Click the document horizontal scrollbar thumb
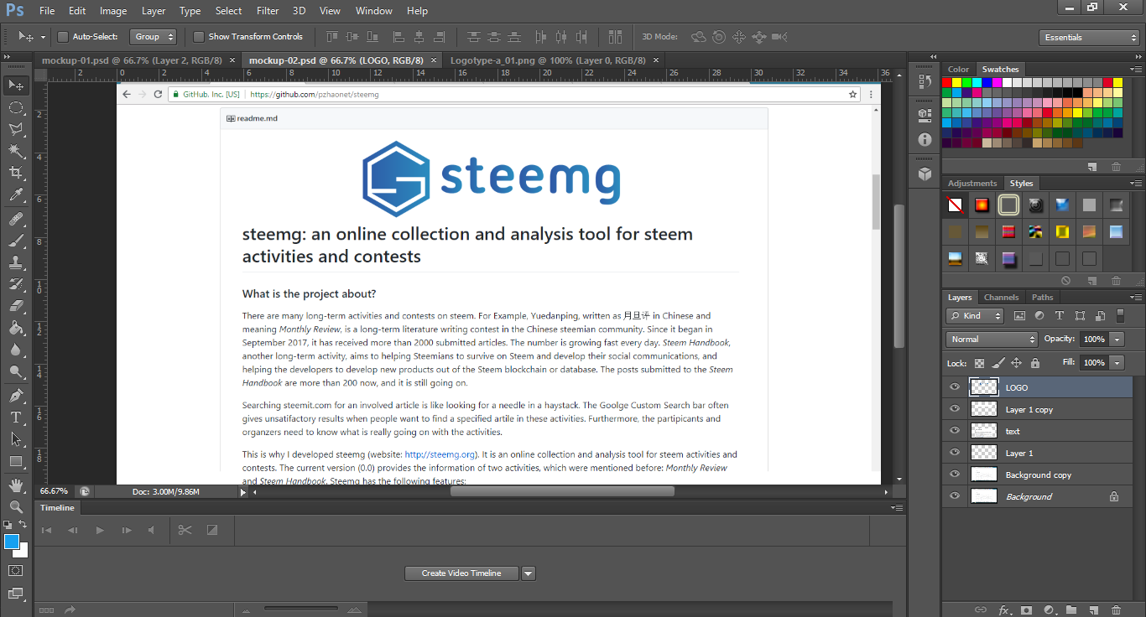 [x=562, y=491]
